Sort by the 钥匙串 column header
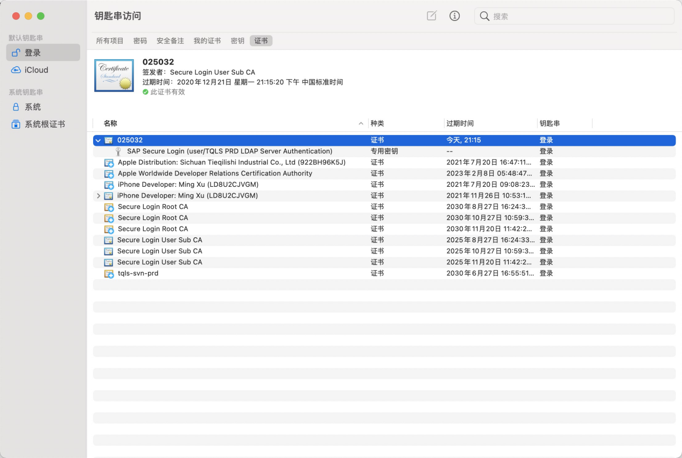682x458 pixels. 550,124
